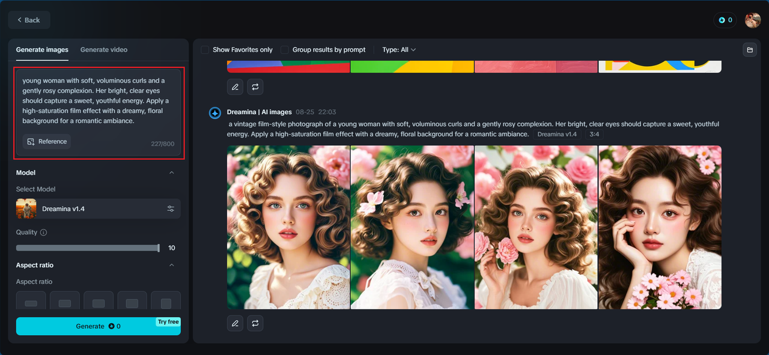Screen dimensions: 769x355
Task: Click edit pencil icon below colorful thumbnails
Action: click(235, 87)
